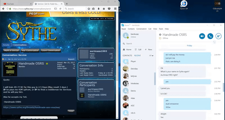The image size is (225, 120).
Task: Click the Conversations breadcrumb link
Action: coord(20,45)
